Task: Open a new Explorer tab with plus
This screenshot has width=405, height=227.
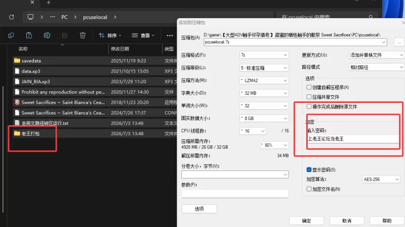Action: pyautogui.click(x=49, y=3)
